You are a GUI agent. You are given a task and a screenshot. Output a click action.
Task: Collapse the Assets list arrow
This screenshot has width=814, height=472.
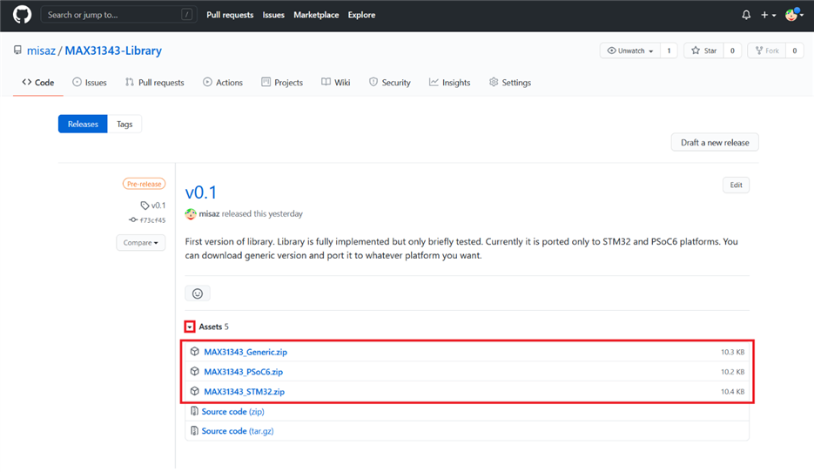pos(190,327)
